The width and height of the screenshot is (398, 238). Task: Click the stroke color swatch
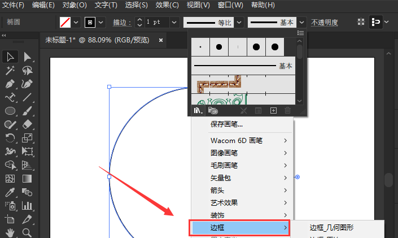(90, 23)
